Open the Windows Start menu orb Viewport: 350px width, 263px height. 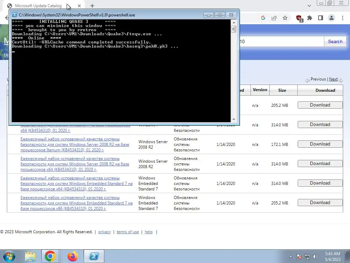9,256
